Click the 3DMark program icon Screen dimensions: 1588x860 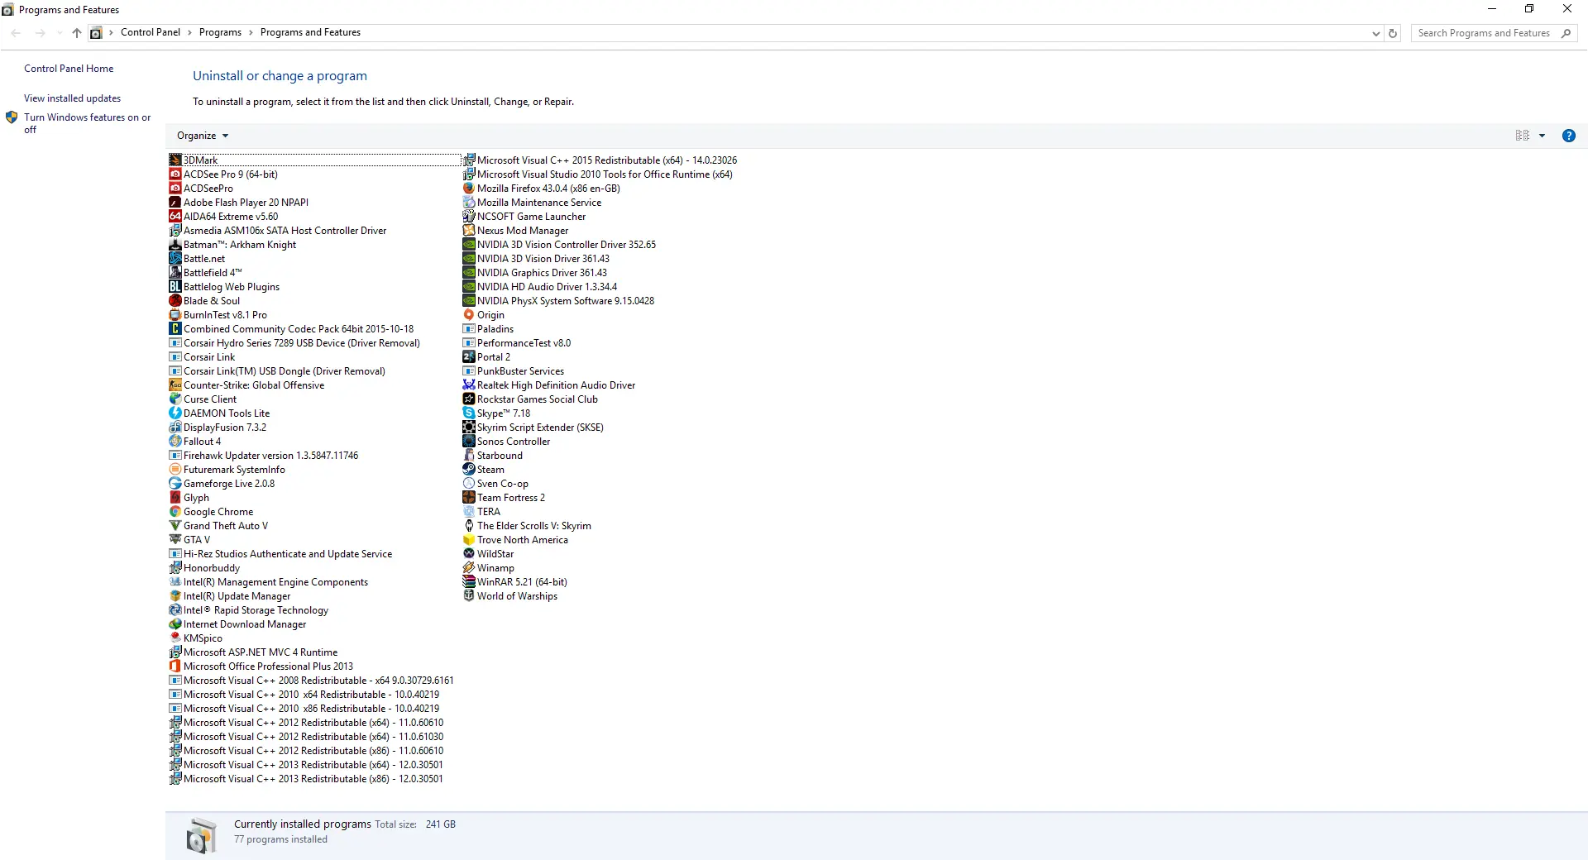(175, 160)
